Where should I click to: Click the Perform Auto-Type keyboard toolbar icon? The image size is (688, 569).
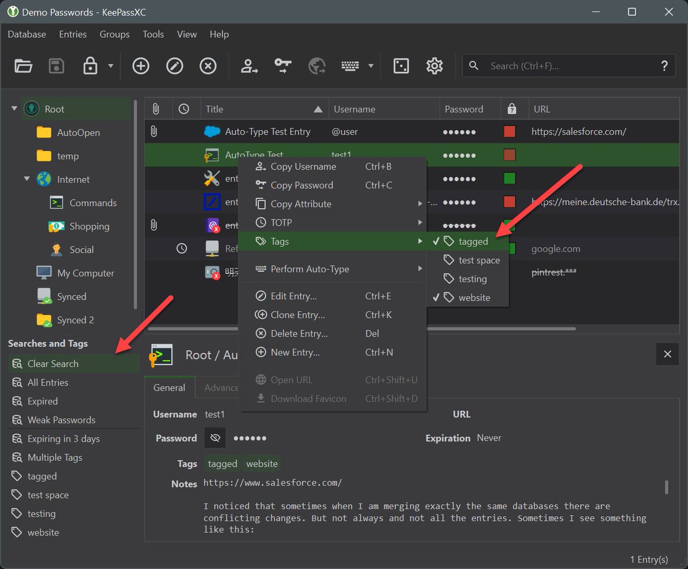350,66
